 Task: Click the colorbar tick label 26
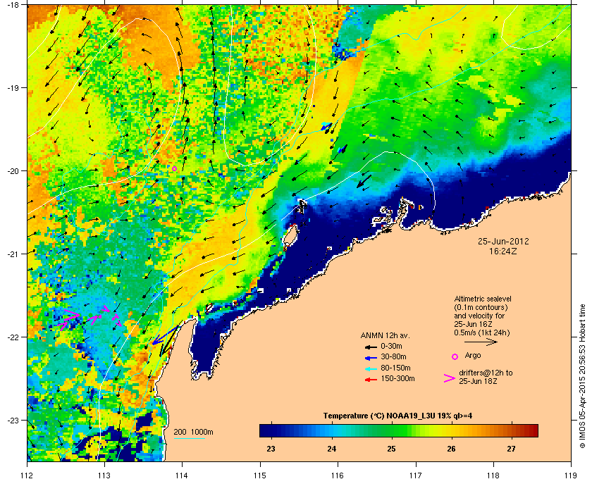451,449
